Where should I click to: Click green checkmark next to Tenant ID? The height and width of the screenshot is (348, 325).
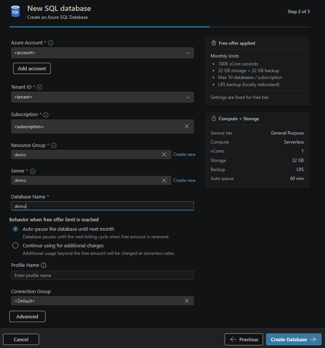tap(39, 87)
